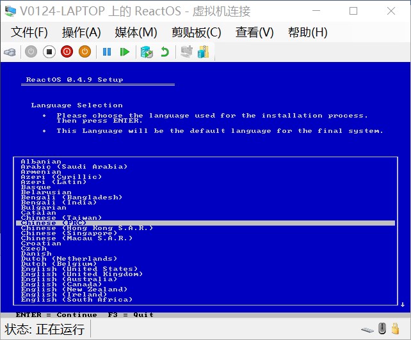Image resolution: width=411 pixels, height=340 pixels.
Task: Maximize the VM connection window
Action: pyautogui.click(x=353, y=11)
